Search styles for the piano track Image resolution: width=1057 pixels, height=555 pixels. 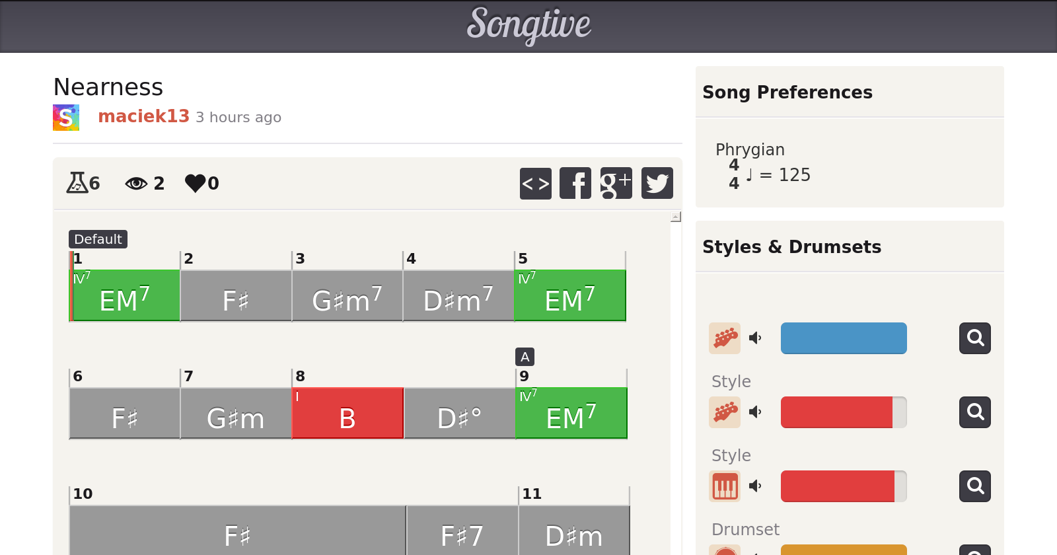(x=975, y=486)
